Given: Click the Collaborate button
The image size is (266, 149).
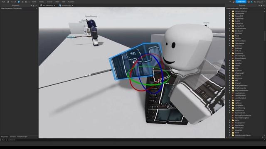Looking at the screenshot, I should (x=241, y=2).
